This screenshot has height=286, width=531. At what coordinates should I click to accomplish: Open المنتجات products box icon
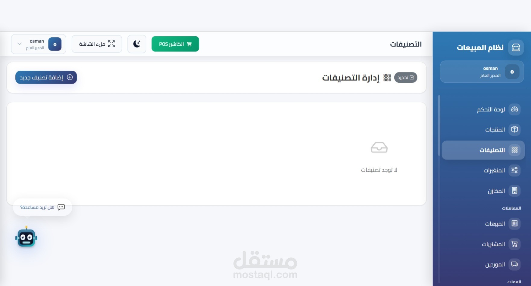[514, 129]
